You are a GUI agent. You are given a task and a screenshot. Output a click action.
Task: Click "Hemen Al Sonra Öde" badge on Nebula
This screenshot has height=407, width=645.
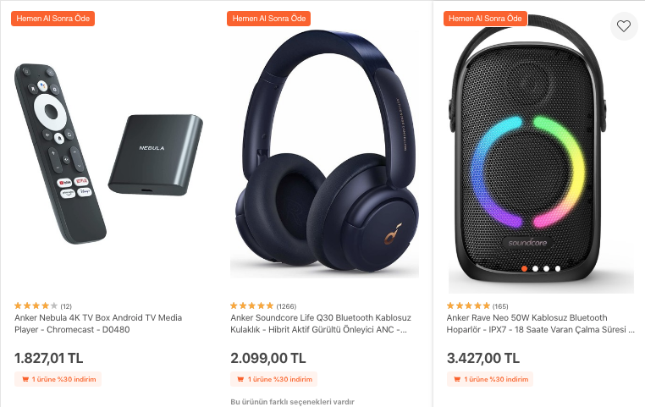point(53,18)
